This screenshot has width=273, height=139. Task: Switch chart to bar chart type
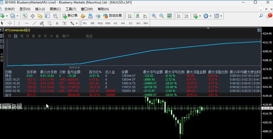click(x=130, y=16)
